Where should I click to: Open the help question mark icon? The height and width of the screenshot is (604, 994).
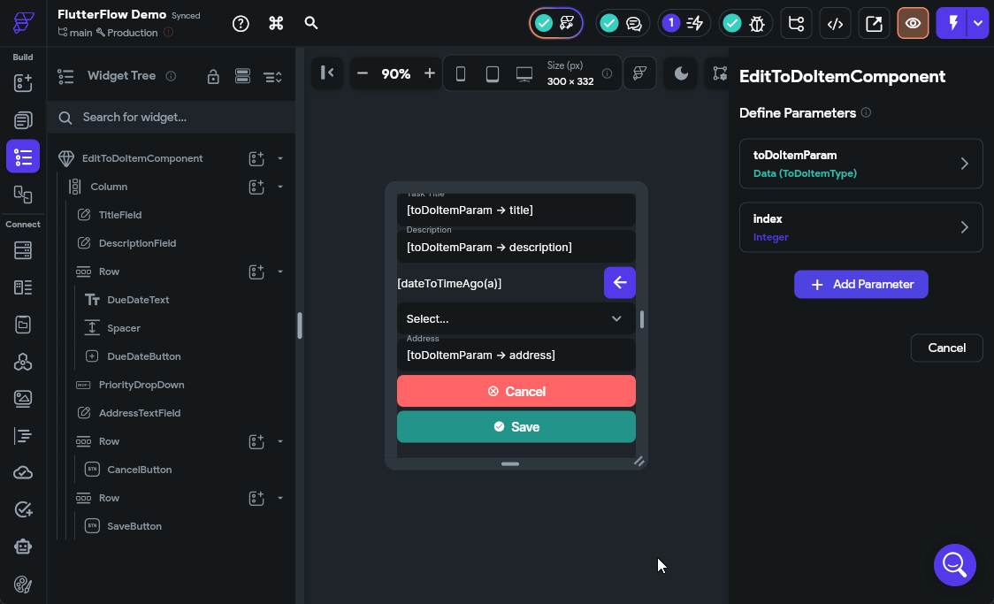pyautogui.click(x=241, y=24)
